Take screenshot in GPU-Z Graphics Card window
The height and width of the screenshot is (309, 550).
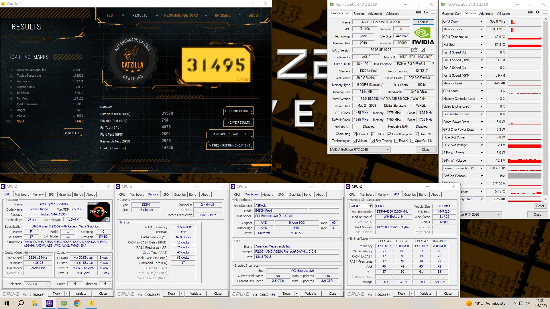point(419,12)
